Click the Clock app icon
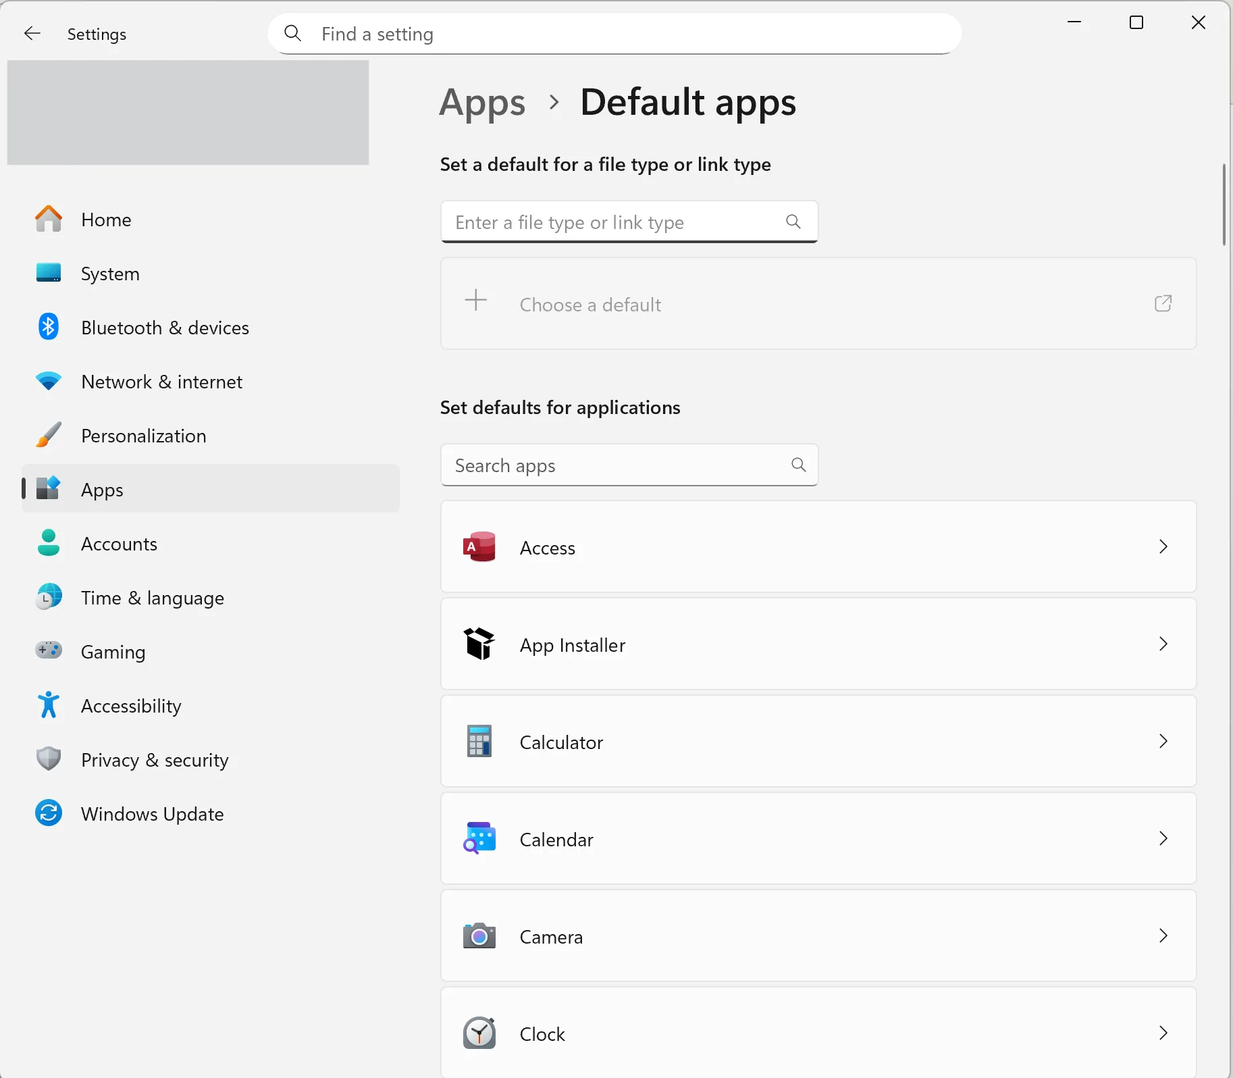 click(479, 1033)
